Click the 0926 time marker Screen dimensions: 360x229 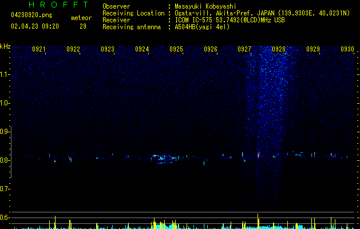(211, 49)
